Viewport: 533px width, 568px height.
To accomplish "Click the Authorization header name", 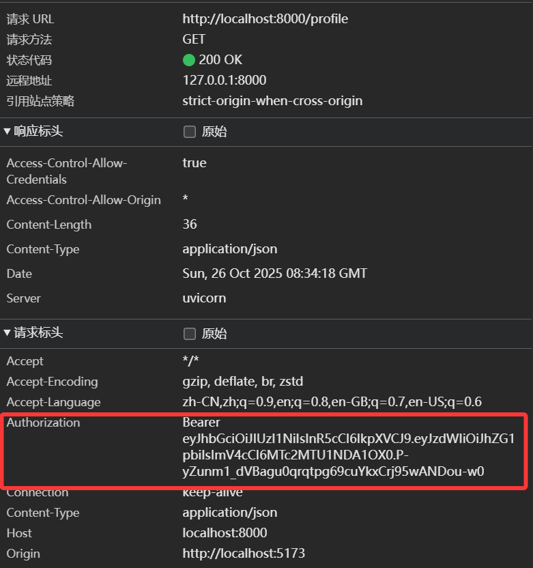I will (x=43, y=423).
